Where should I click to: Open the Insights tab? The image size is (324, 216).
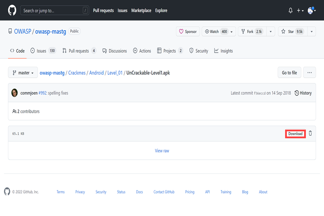tap(223, 51)
